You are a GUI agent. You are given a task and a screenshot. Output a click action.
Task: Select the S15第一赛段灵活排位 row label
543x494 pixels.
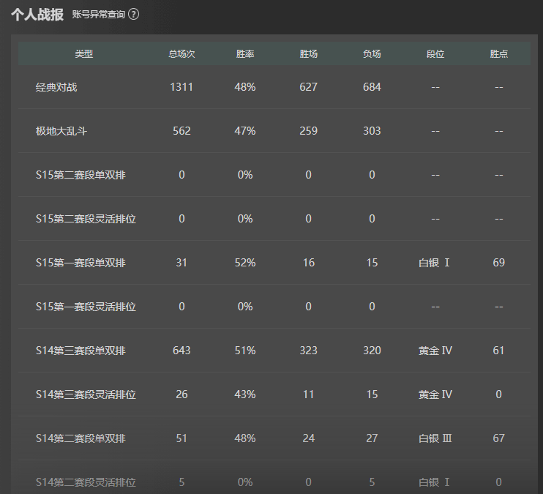86,307
